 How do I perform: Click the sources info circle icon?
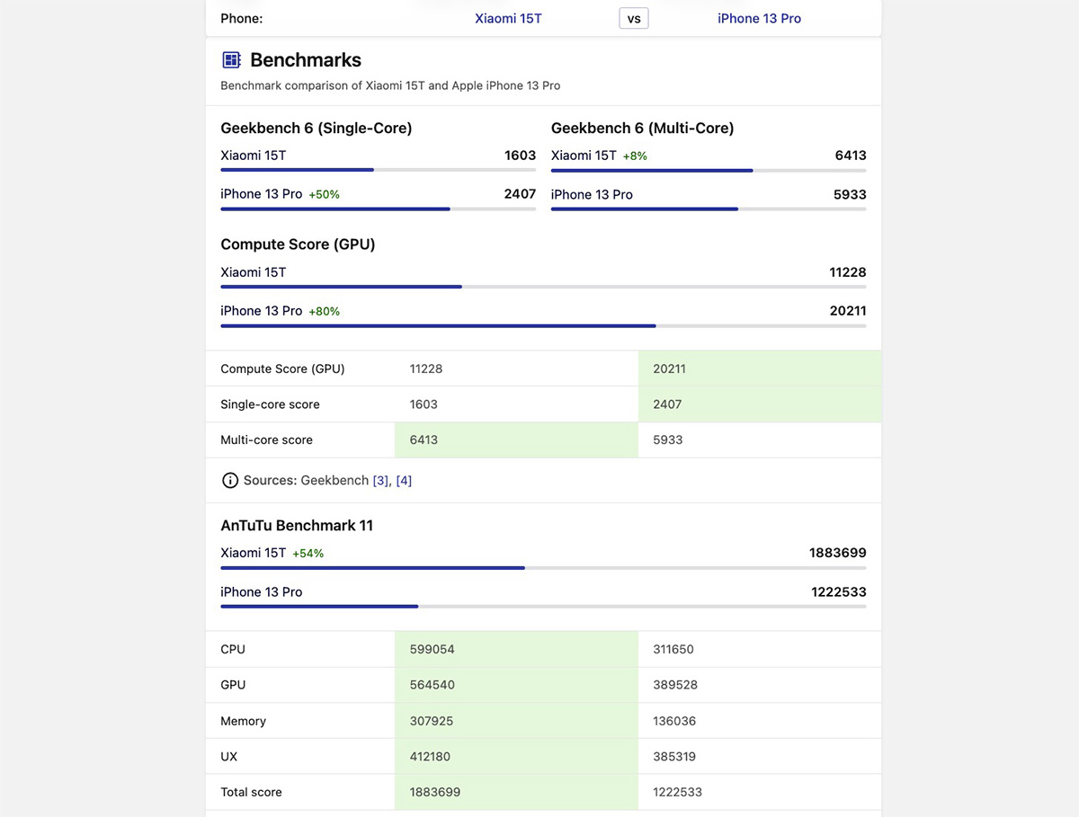point(230,481)
